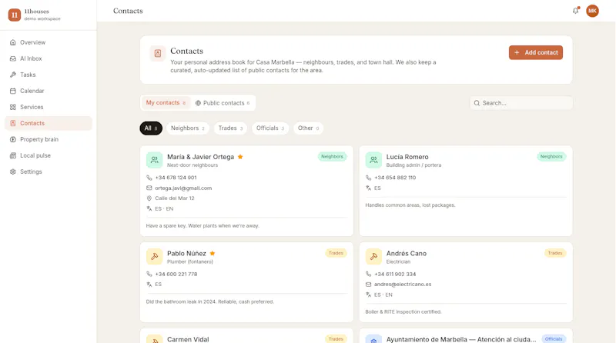Click phone icon on Andrés Cano card
This screenshot has height=343, width=616.
[369, 275]
